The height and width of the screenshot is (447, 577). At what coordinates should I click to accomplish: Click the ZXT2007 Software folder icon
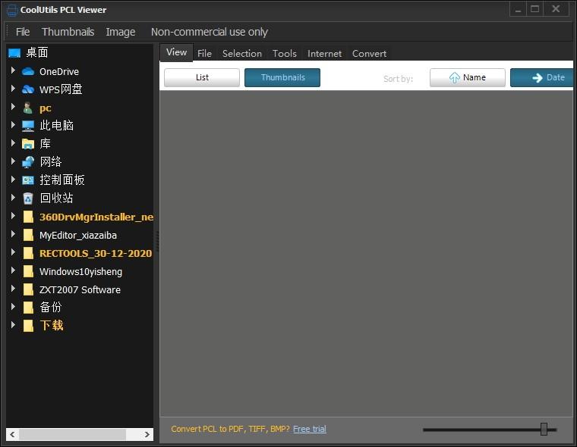coord(28,289)
